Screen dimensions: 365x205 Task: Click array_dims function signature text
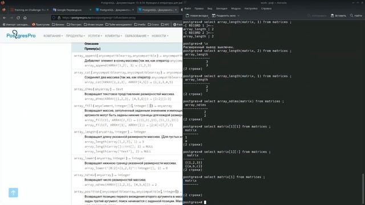(x=99, y=89)
